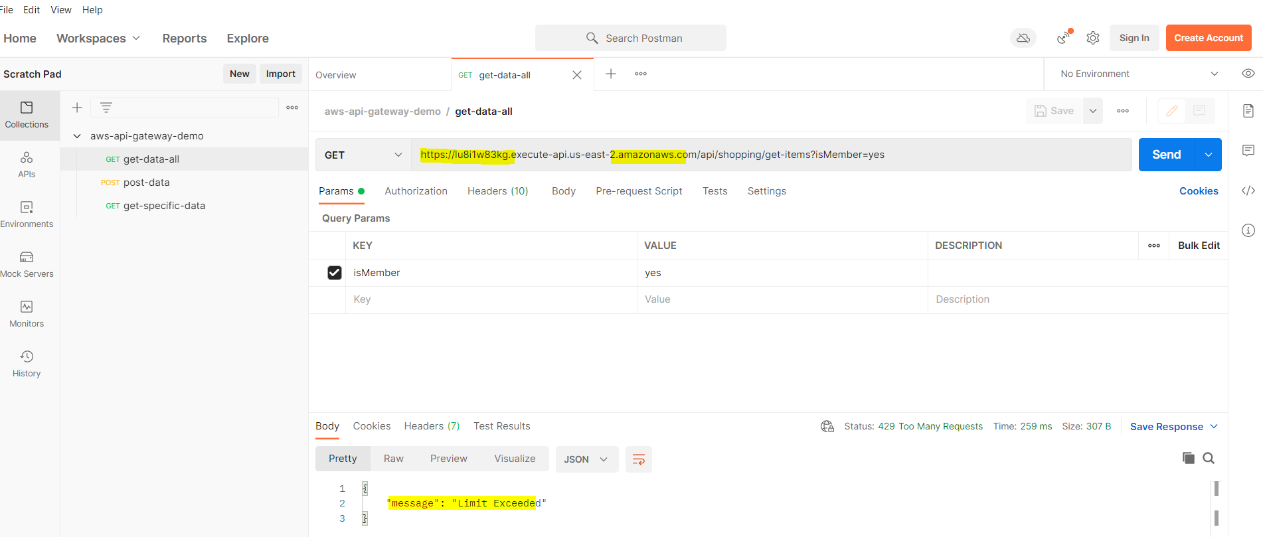Click the Import button
The width and height of the screenshot is (1263, 537).
[x=281, y=74]
